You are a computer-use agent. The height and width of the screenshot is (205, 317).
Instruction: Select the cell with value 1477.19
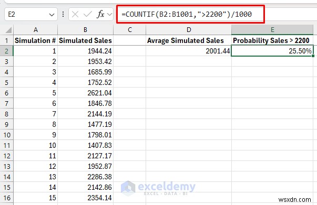(x=85, y=124)
